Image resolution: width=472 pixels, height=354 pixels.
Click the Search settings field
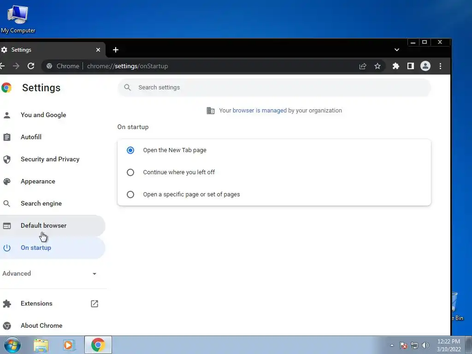(x=274, y=88)
